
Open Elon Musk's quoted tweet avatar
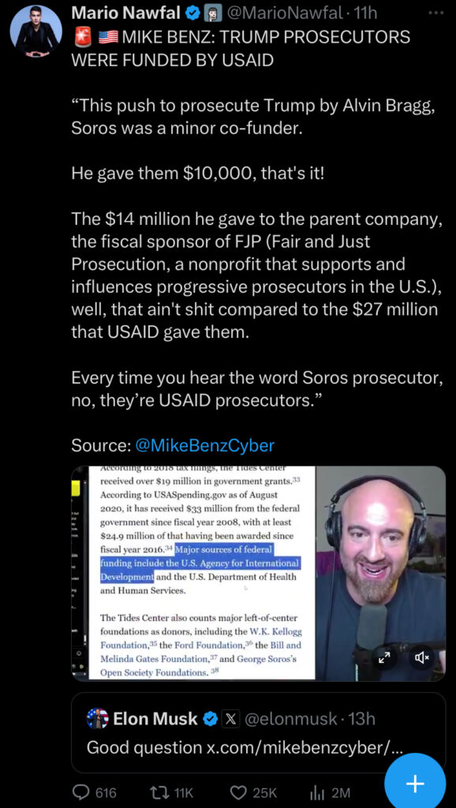tap(97, 718)
